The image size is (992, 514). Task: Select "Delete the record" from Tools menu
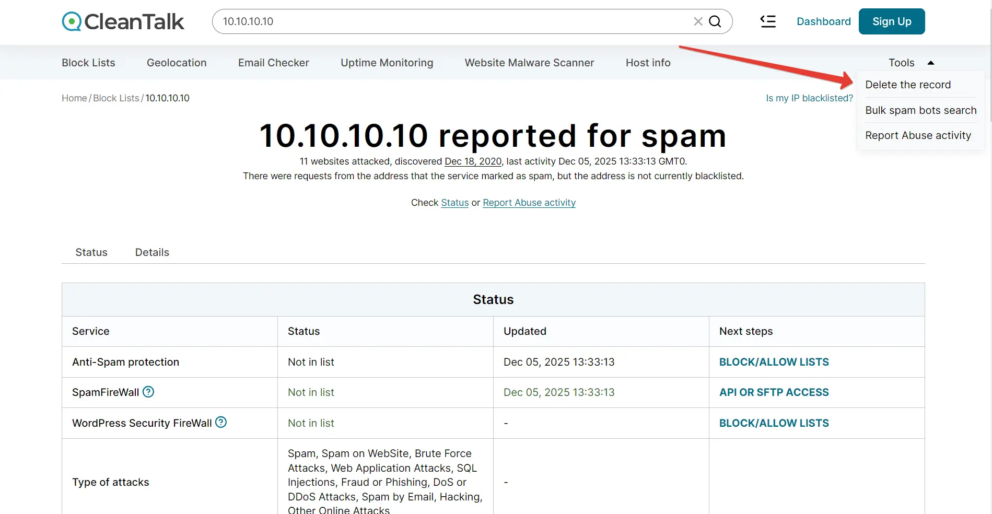pyautogui.click(x=908, y=84)
